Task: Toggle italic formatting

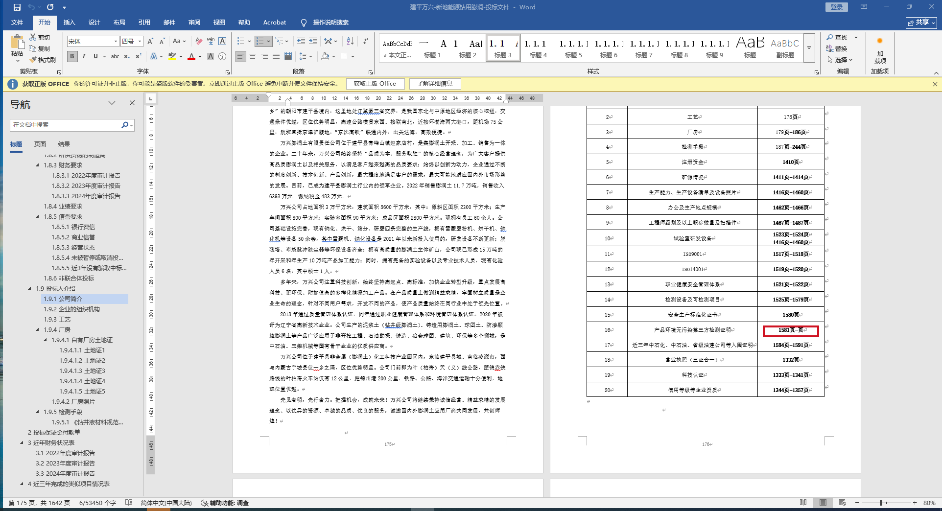Action: [x=84, y=56]
